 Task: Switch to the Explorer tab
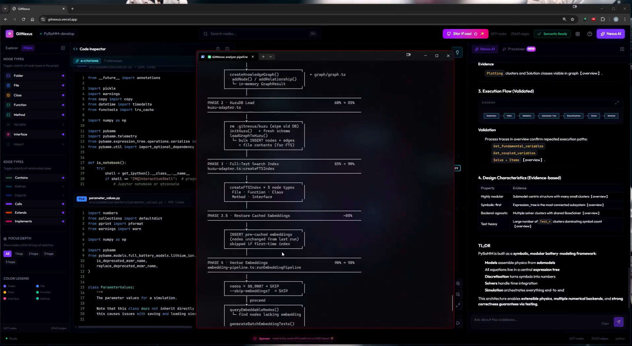[12, 48]
